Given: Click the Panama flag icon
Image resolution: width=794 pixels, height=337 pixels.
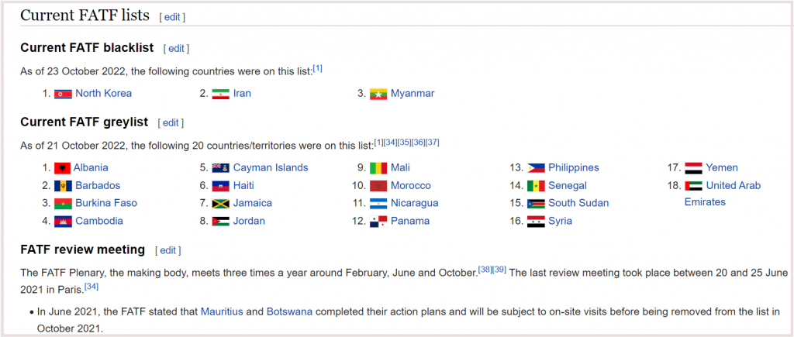Looking at the screenshot, I should click(378, 221).
